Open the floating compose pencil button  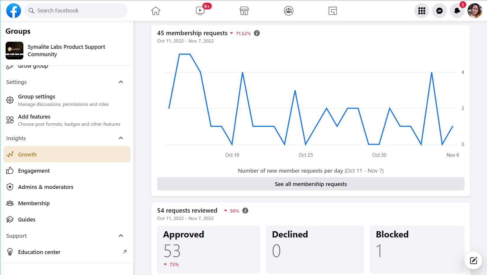click(x=473, y=261)
